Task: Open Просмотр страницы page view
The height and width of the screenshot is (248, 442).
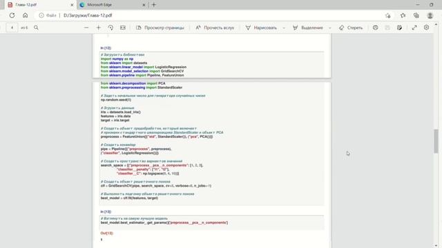Action: [x=160, y=28]
